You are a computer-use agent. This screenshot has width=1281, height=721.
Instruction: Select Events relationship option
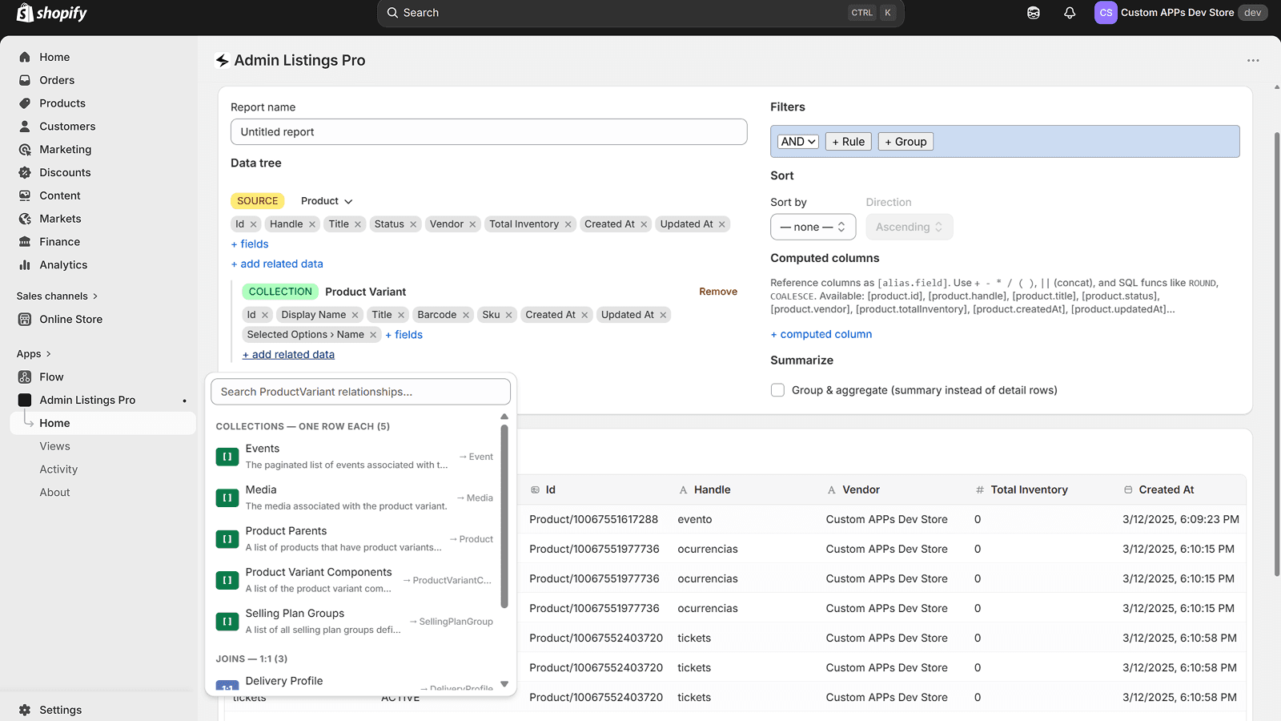[x=355, y=457]
